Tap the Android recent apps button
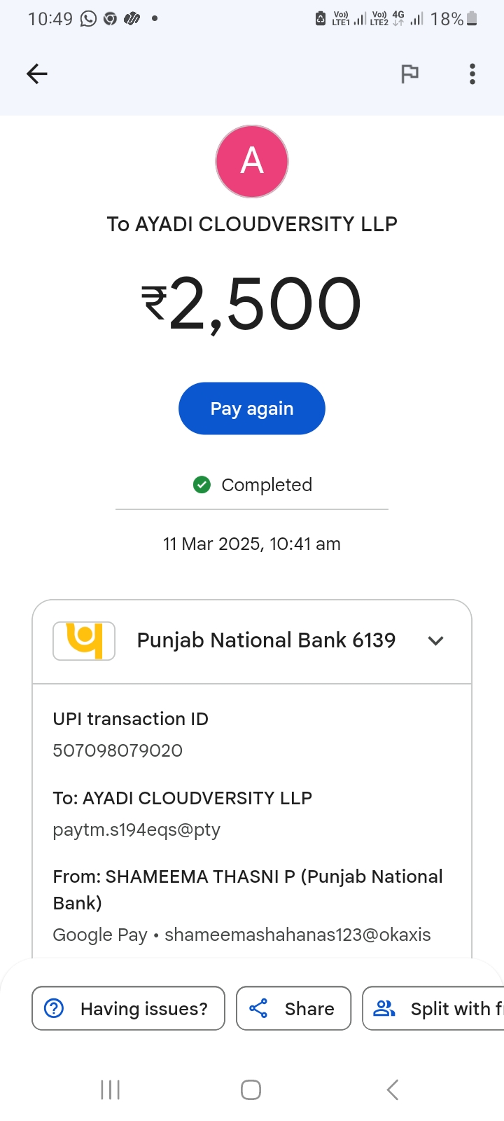Screen dimensions: 504x1121 tap(111, 1089)
